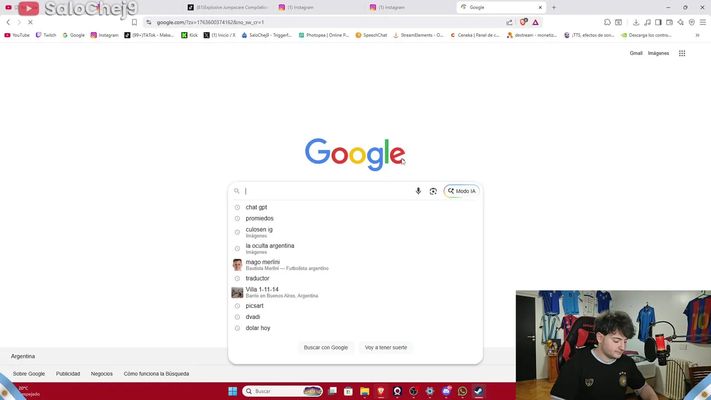Open the Photopea bookmark
The width and height of the screenshot is (711, 400).
324,35
